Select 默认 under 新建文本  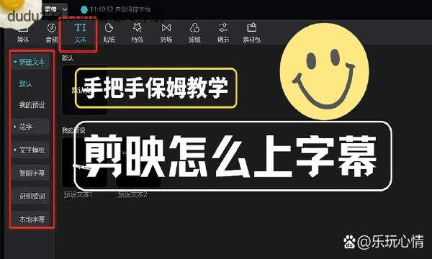coord(25,83)
